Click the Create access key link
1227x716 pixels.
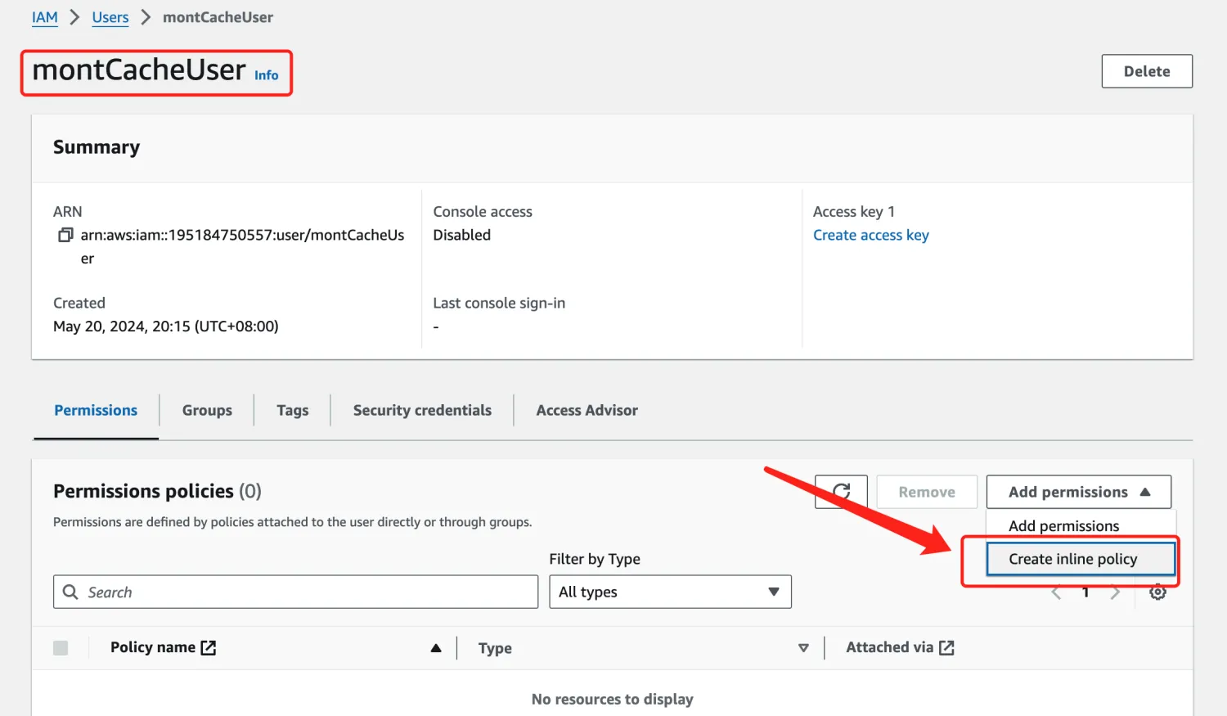click(870, 235)
